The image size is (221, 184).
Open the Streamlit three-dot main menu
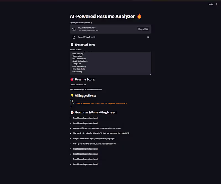tap(217, 4)
